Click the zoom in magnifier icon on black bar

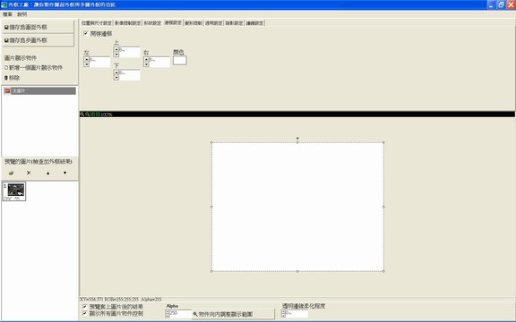[x=82, y=114]
